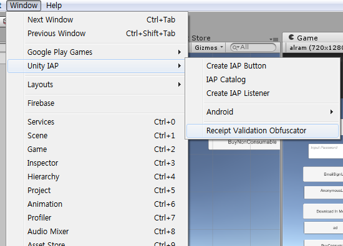
Task: Choose Game Ctrl+2 menu entry
Action: click(97, 149)
